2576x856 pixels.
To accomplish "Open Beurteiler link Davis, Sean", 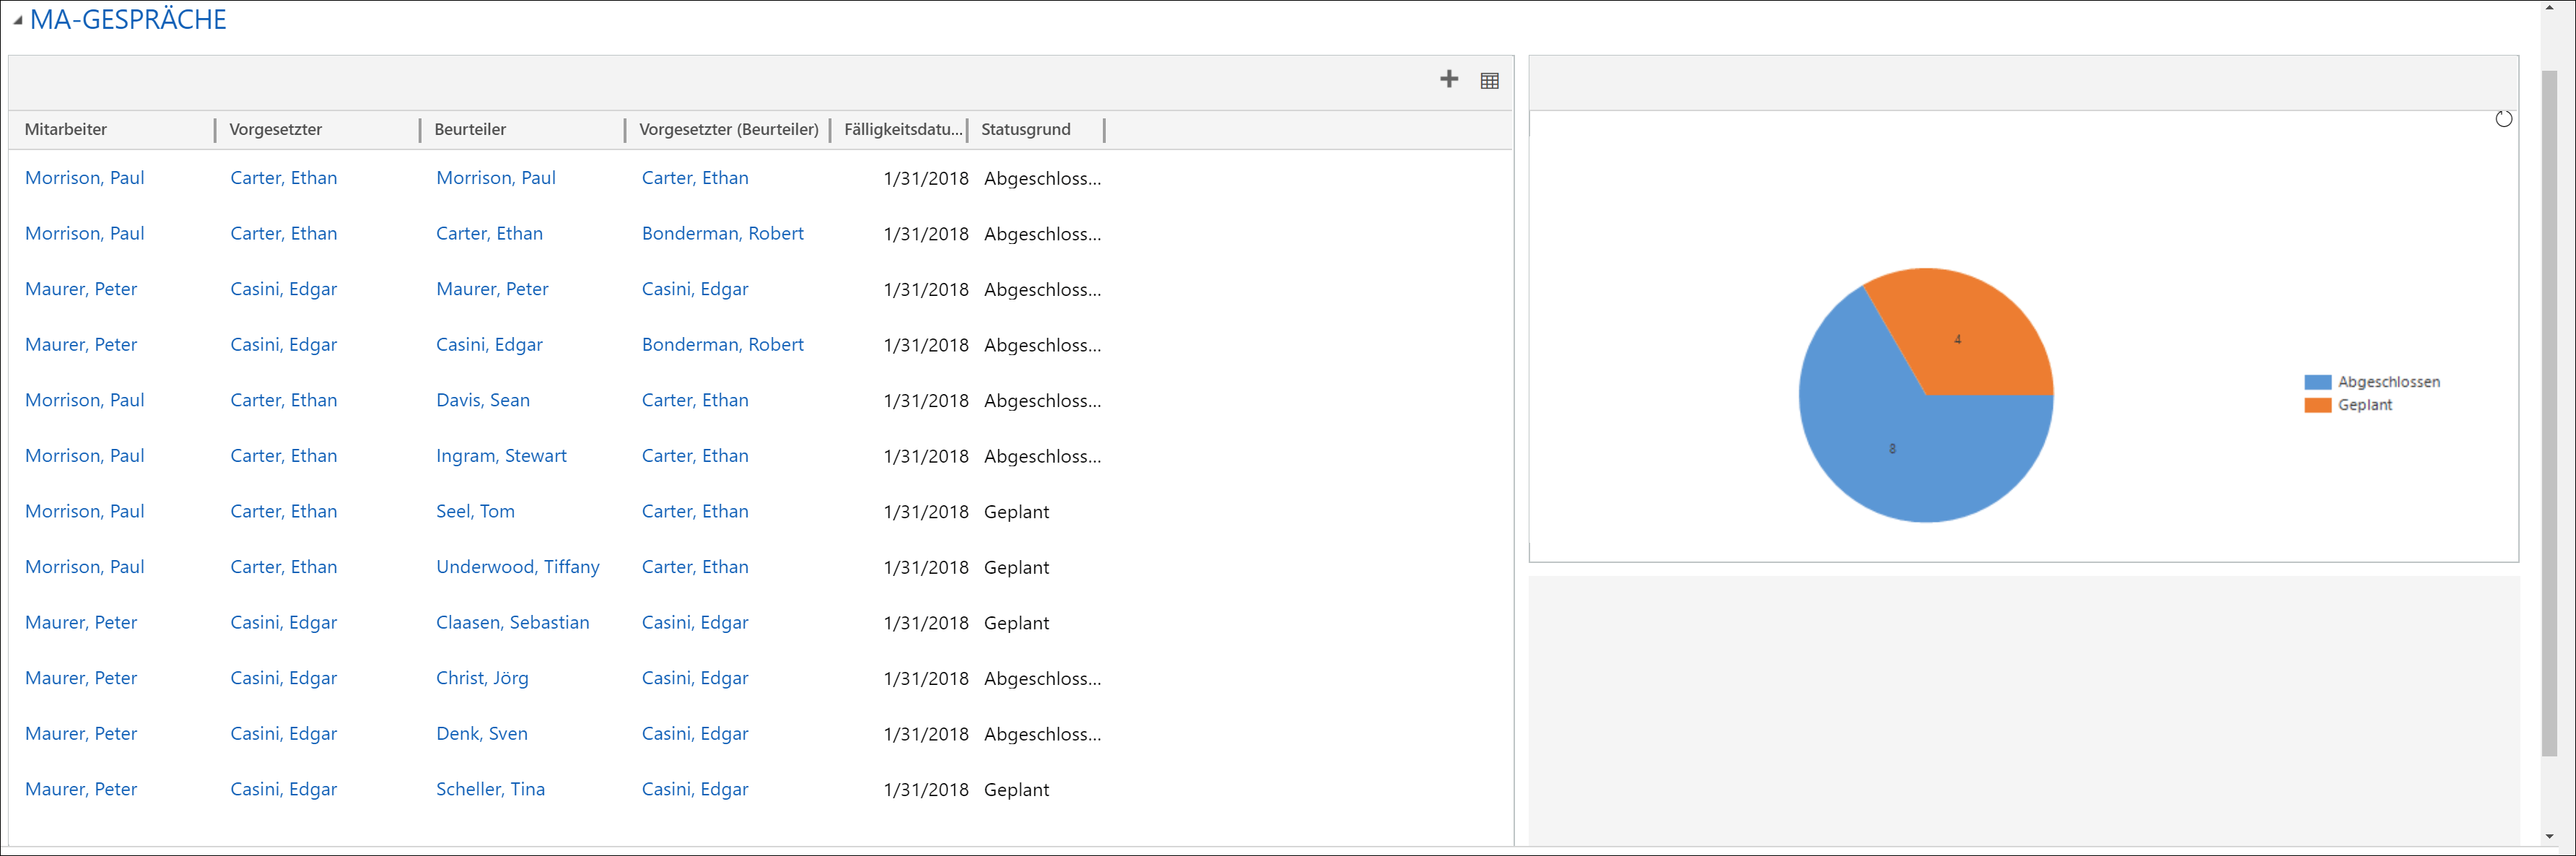I will tap(483, 400).
